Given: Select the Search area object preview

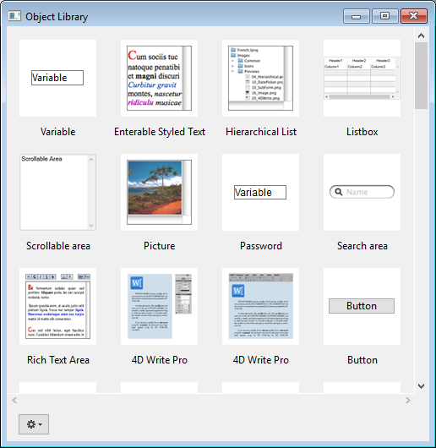Looking at the screenshot, I should (x=362, y=192).
